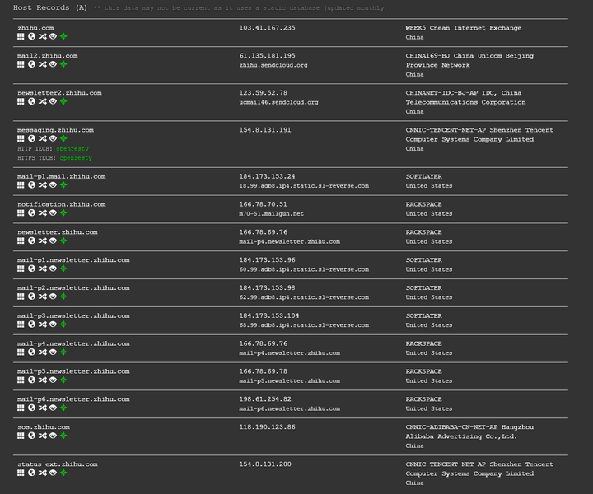Click the Host Records (A) heading
This screenshot has height=494, width=593.
pos(50,7)
